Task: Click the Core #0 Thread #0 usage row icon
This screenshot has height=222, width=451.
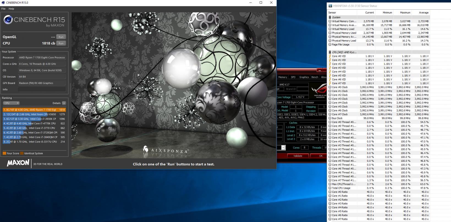Action: [x=330, y=122]
